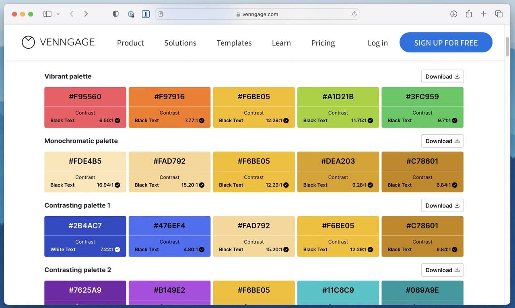Open the Templates menu
515x308 pixels.
coord(234,43)
